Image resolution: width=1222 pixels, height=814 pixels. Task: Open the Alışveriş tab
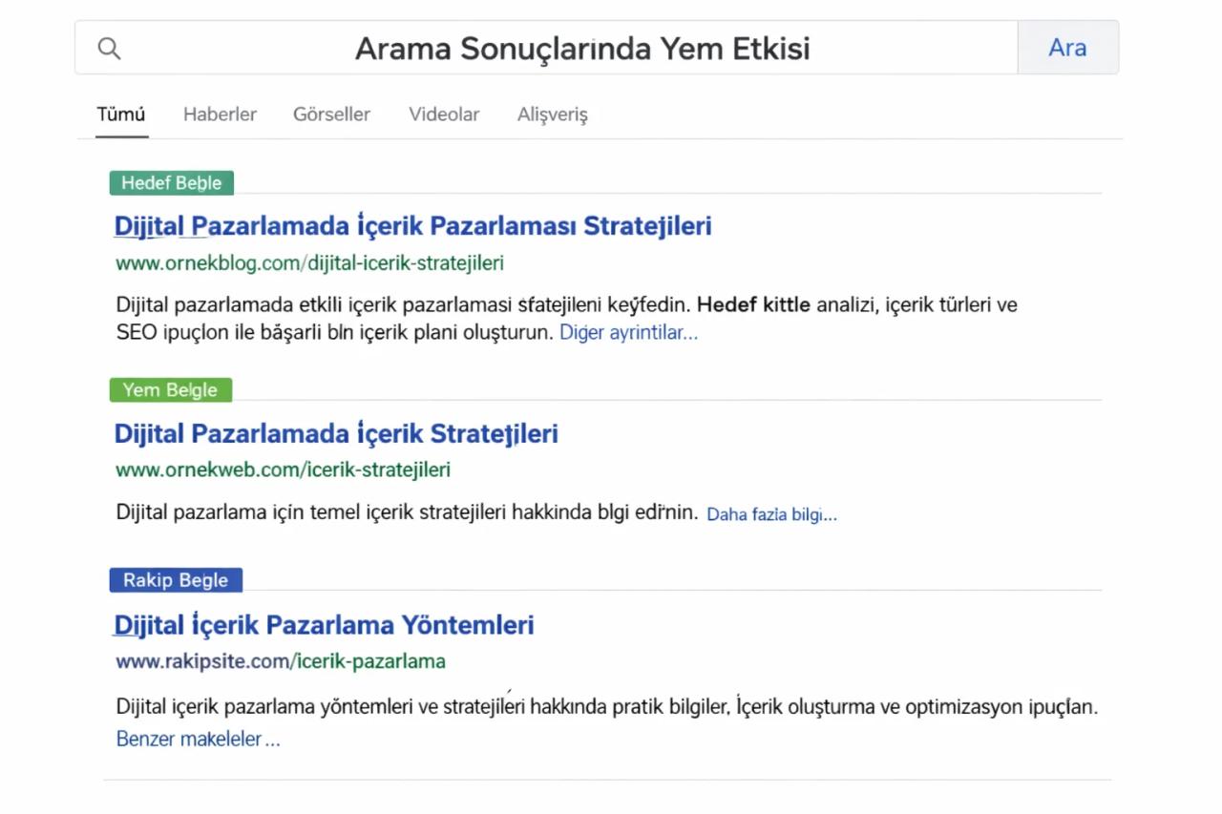pyautogui.click(x=552, y=115)
